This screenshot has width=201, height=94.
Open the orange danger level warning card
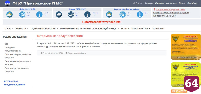[186, 47]
